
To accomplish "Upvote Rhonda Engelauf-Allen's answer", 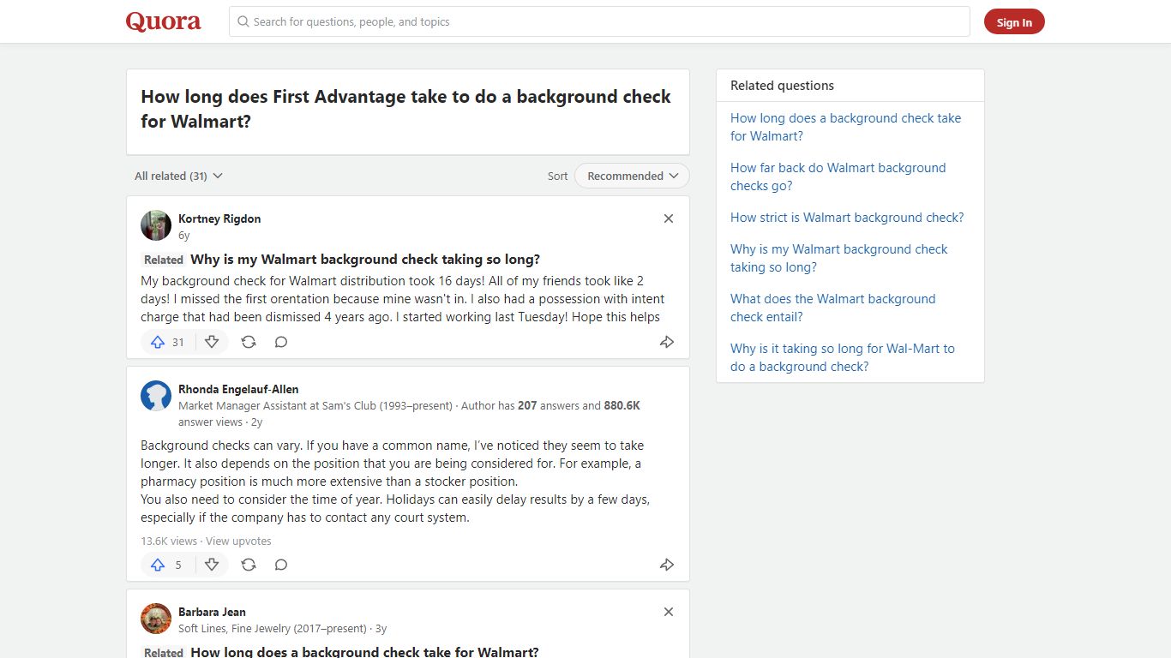I will 168,565.
